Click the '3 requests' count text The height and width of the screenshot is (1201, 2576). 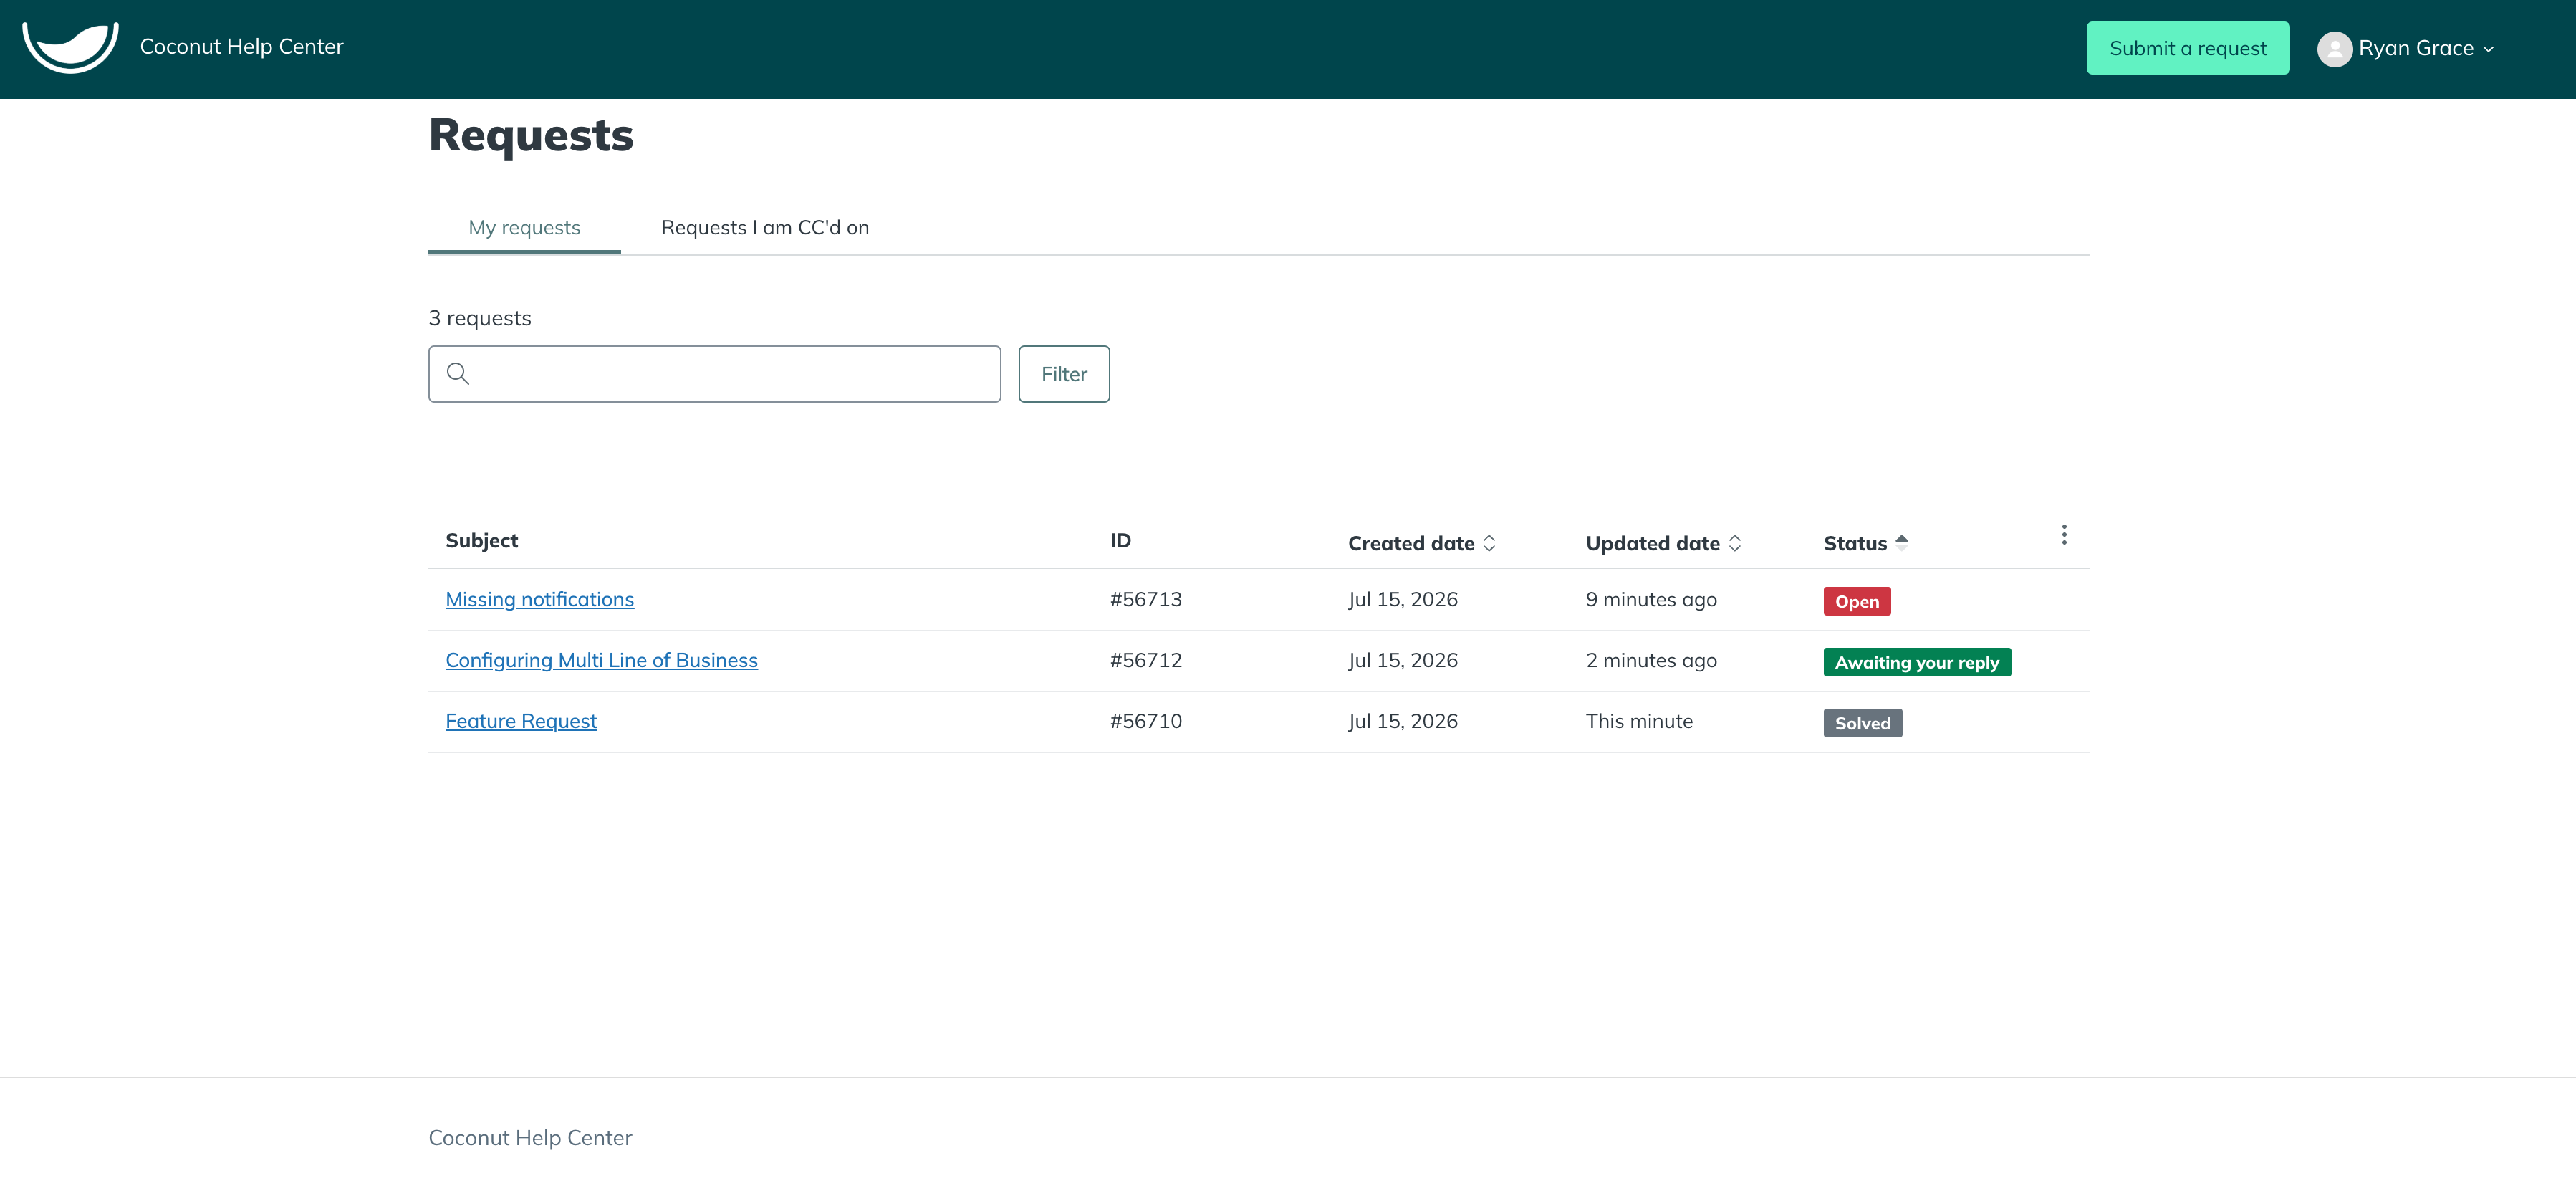480,318
